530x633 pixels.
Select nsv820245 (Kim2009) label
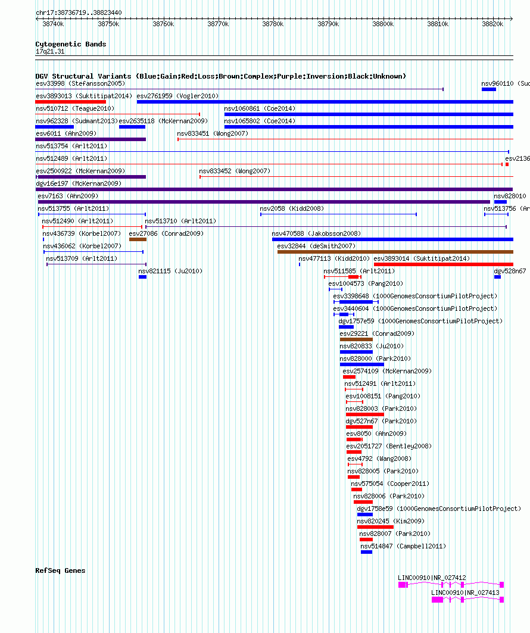(x=391, y=522)
